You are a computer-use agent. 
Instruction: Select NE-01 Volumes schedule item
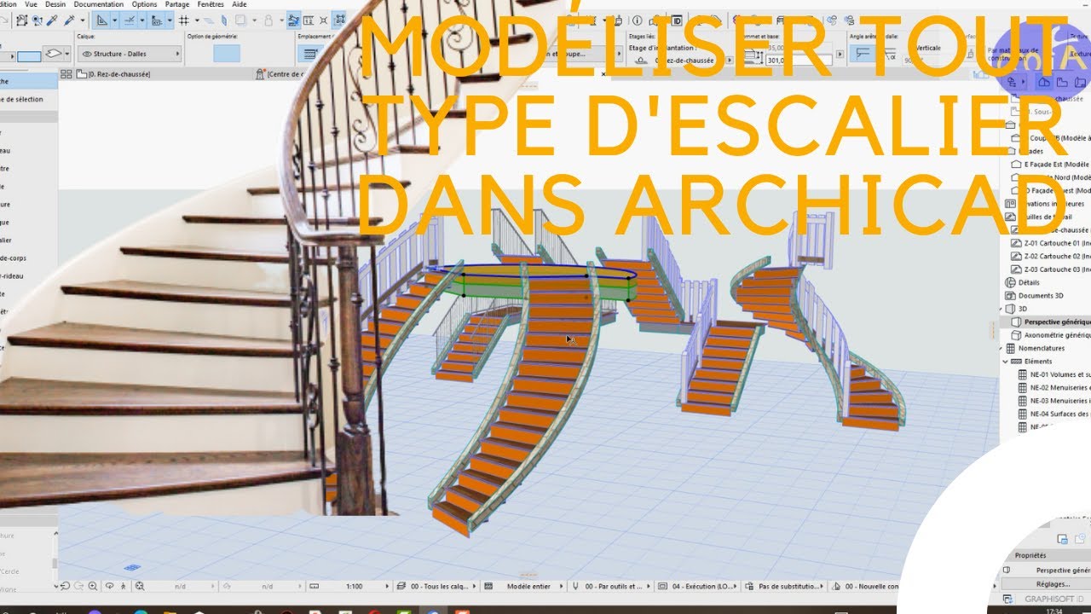pyautogui.click(x=1054, y=374)
